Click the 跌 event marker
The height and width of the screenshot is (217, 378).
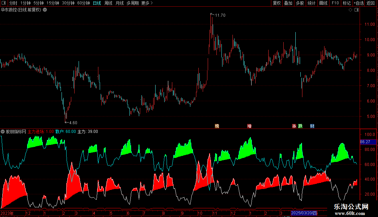pos(300,126)
